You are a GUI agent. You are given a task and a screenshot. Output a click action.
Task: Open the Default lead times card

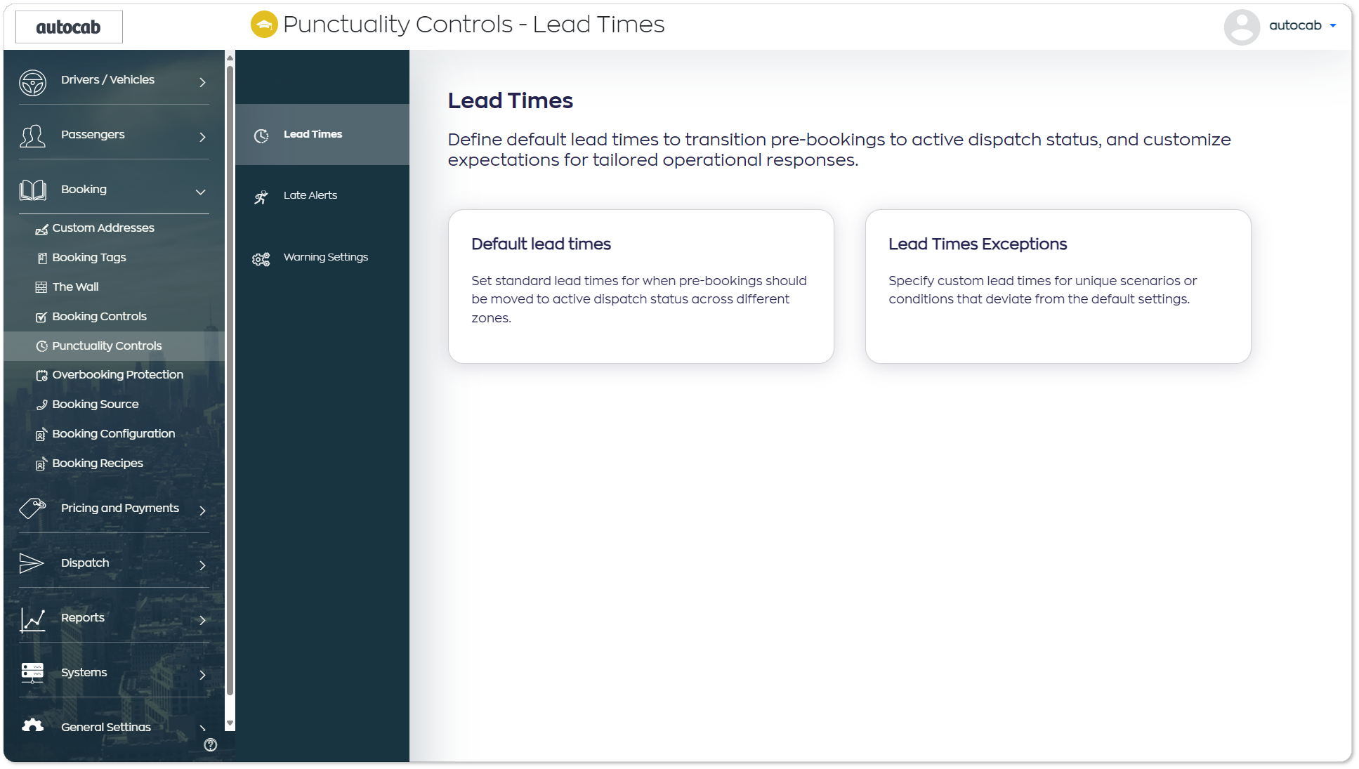641,287
